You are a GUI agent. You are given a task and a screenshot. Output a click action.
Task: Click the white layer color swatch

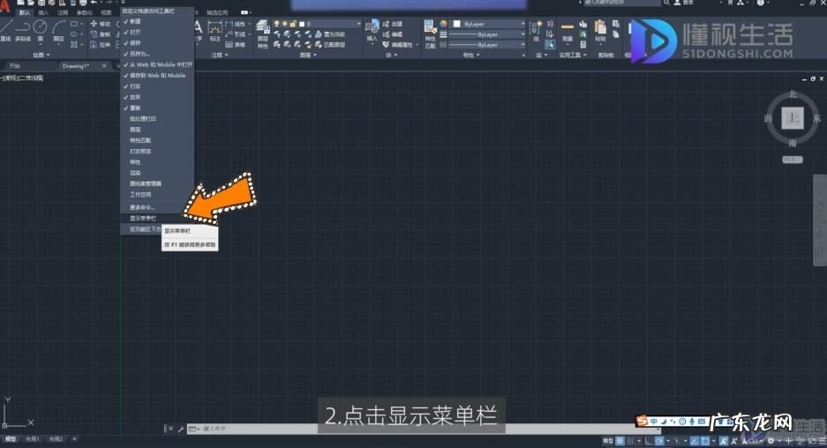point(302,24)
